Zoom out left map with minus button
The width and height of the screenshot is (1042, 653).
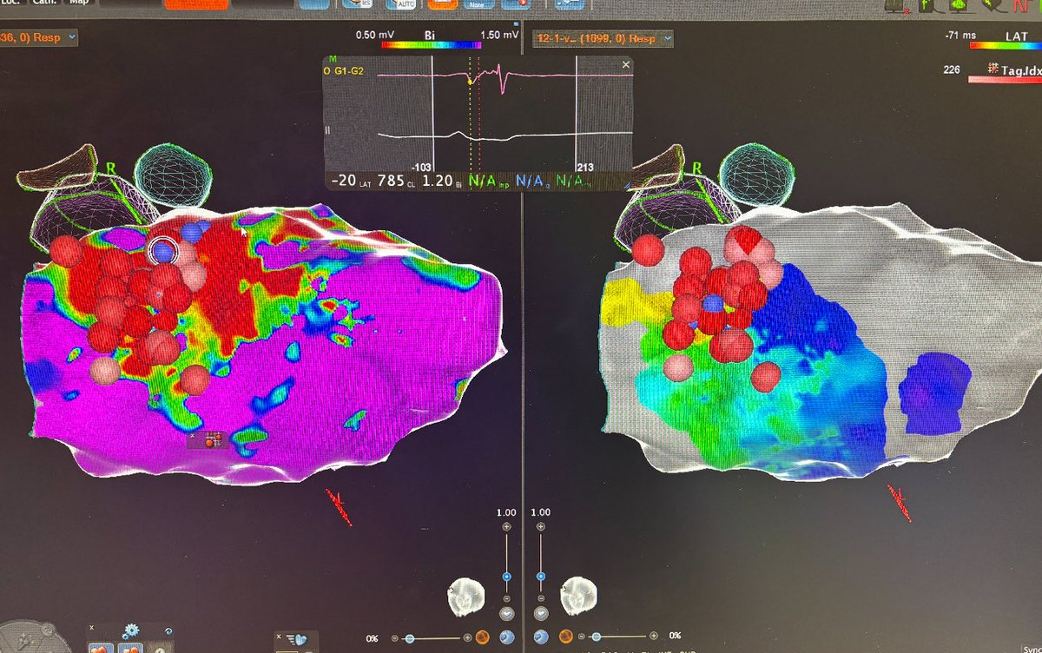point(506,598)
